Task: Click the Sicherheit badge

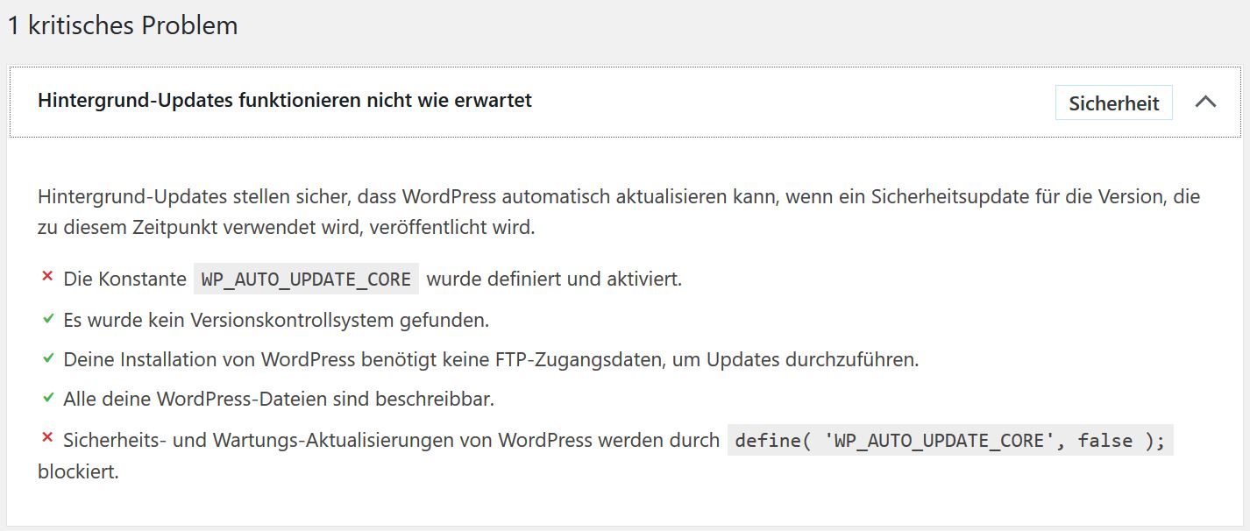Action: [1113, 103]
